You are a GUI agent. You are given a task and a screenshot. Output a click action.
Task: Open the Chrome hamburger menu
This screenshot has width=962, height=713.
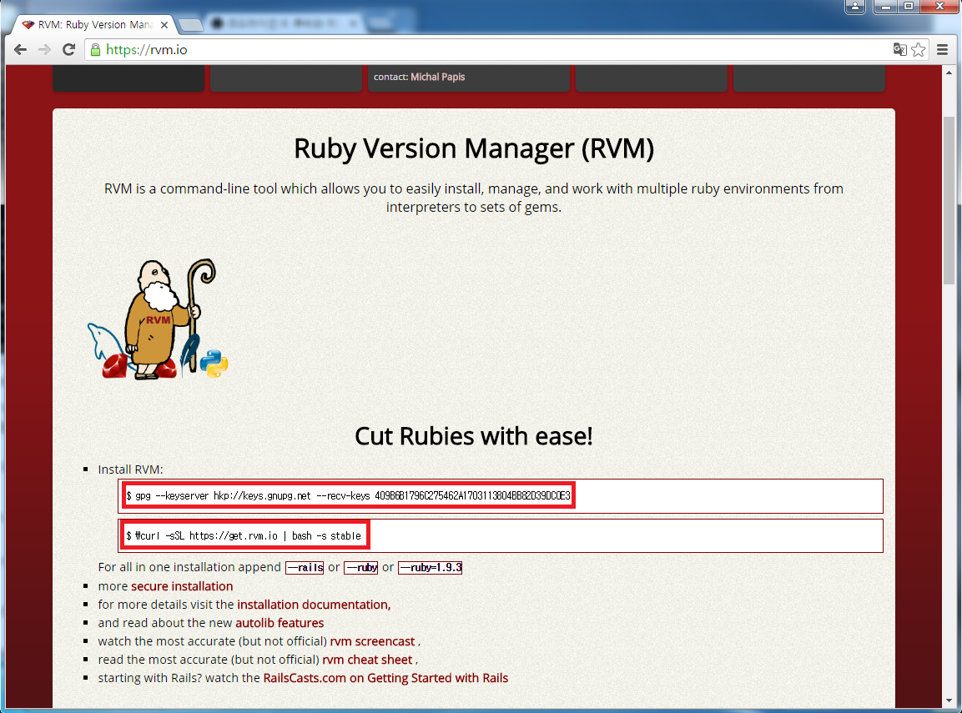[x=942, y=50]
